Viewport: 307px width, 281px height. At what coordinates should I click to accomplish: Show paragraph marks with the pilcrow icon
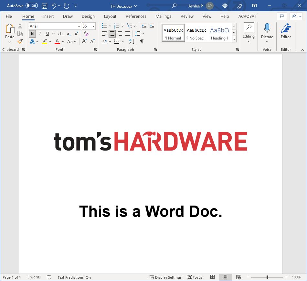coord(141,41)
